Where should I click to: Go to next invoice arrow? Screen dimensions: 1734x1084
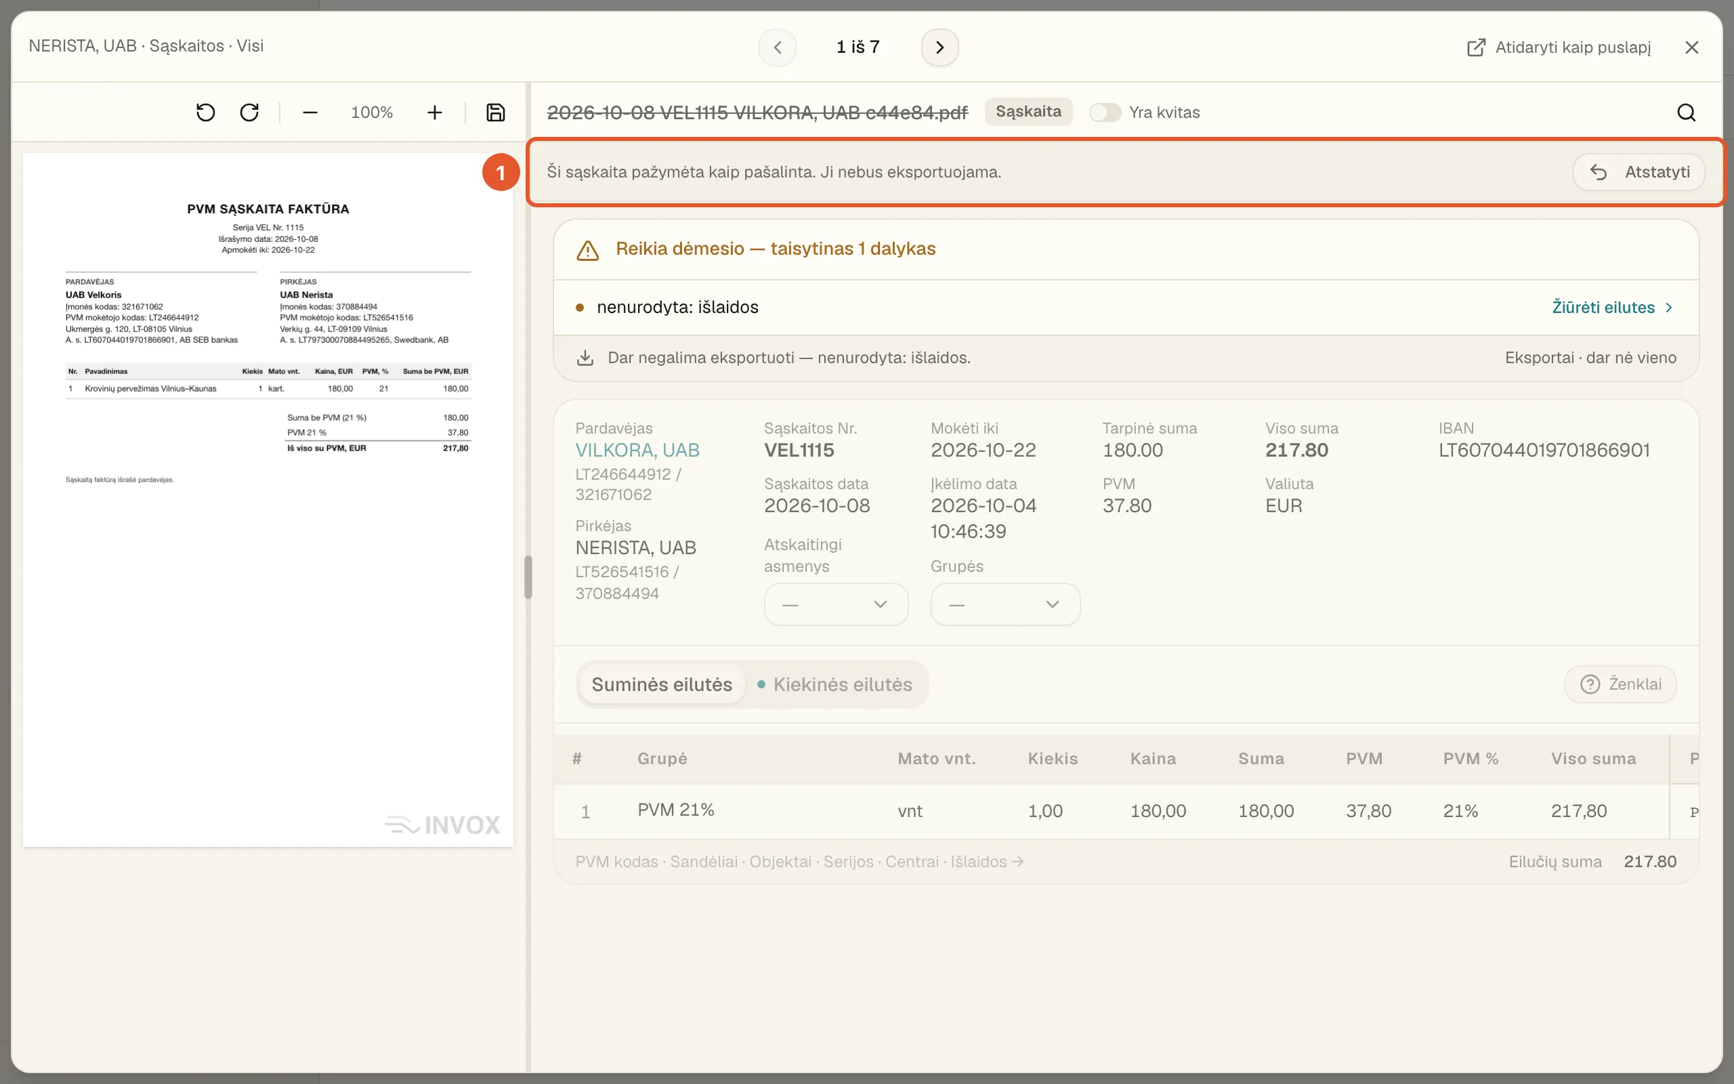point(939,47)
